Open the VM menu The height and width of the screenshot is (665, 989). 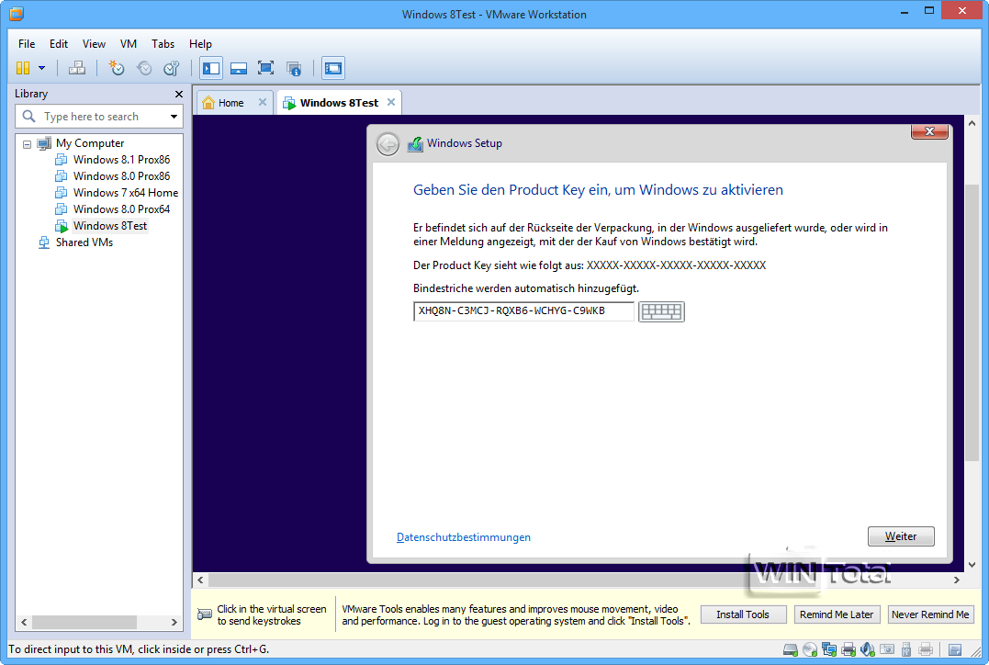tap(129, 43)
